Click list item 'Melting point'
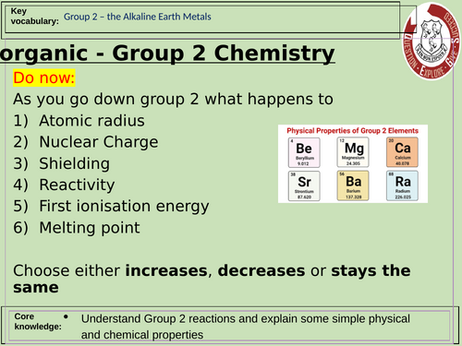This screenshot has width=462, height=346. point(90,228)
